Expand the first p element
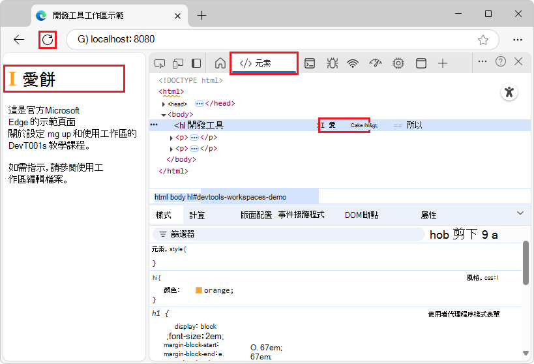 tap(171, 138)
